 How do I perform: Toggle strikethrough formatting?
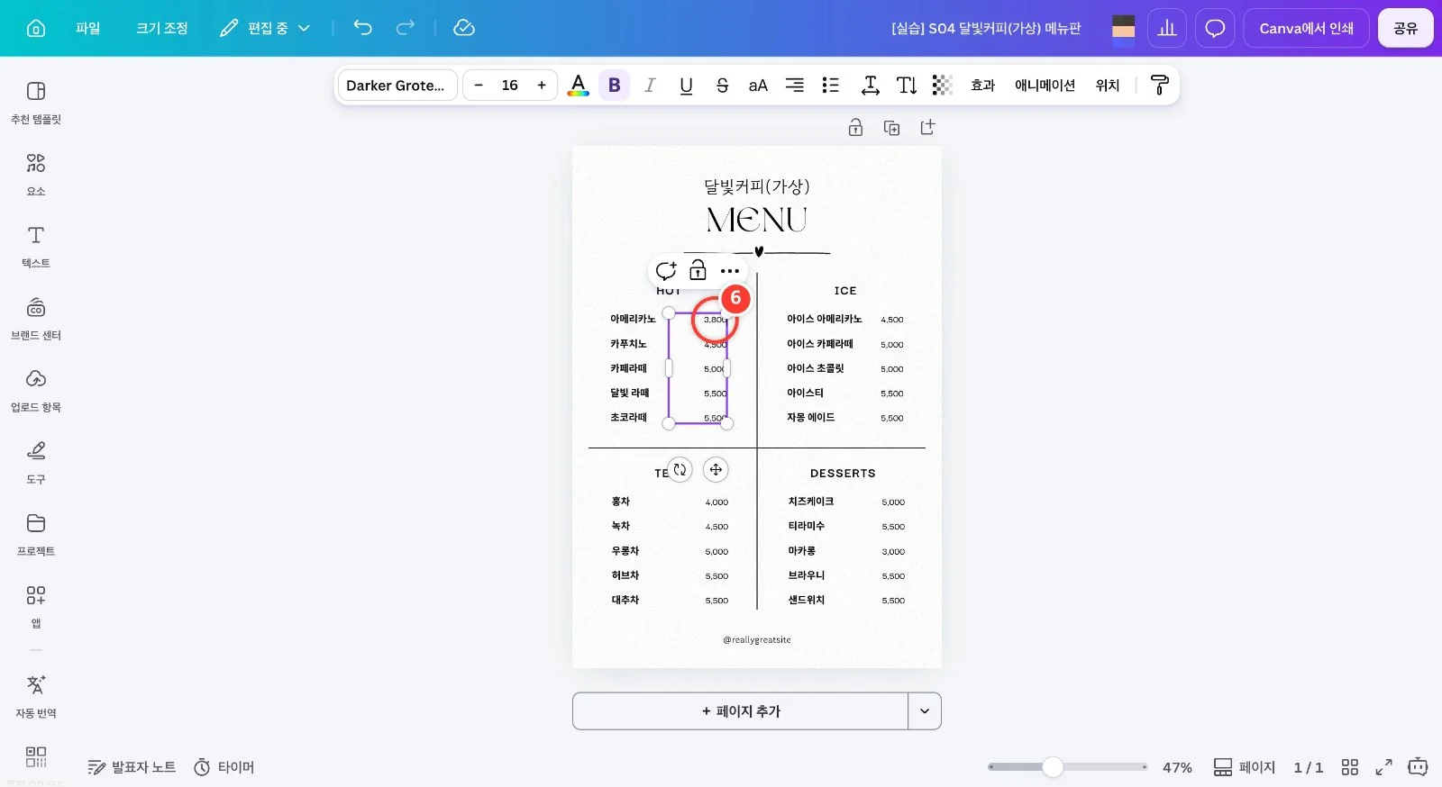722,86
